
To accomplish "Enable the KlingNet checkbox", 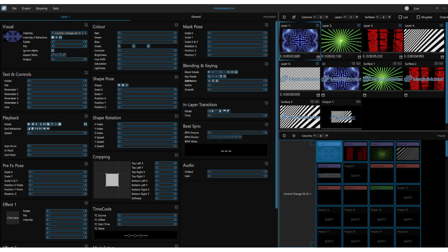I will tap(418, 17).
